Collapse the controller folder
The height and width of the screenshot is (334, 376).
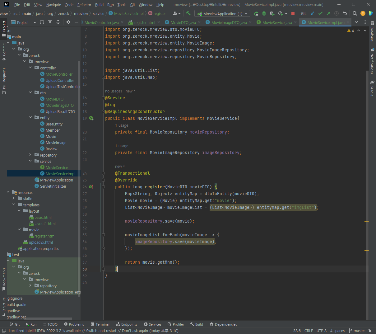30,68
